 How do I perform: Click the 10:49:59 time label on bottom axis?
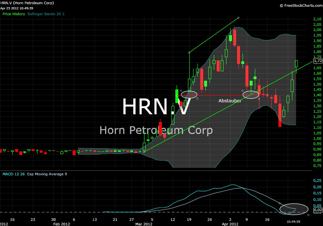[x=293, y=222]
